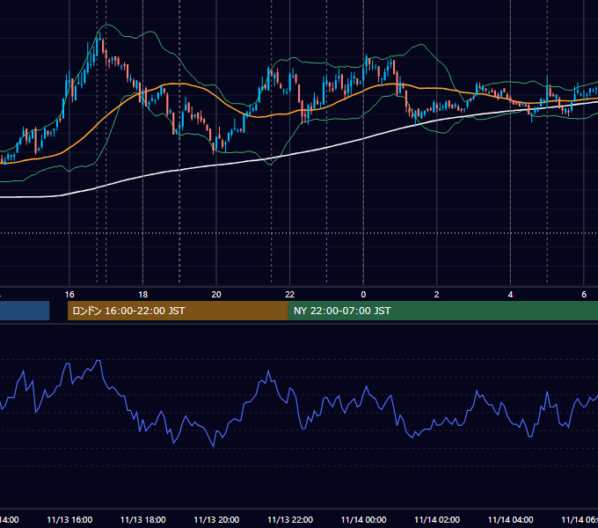Click the 11/14 02:00 time label
This screenshot has height=528, width=598.
tap(437, 520)
